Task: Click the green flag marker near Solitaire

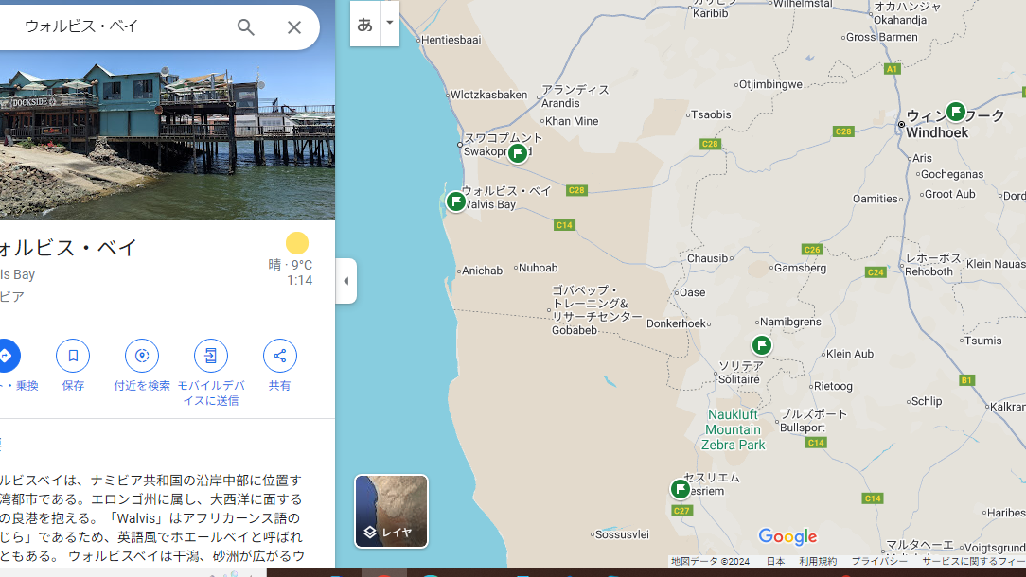Action: point(762,345)
